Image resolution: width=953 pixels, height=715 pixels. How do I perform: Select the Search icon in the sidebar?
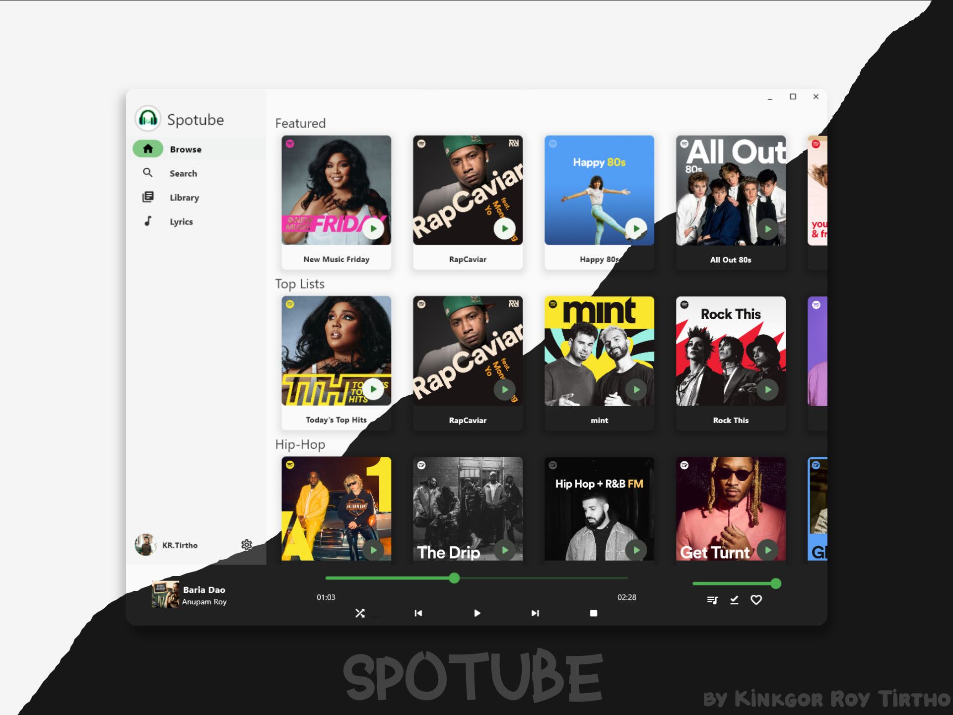tap(148, 173)
